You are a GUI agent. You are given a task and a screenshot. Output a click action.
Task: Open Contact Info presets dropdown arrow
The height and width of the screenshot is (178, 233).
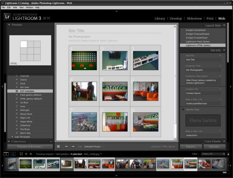[220, 89]
